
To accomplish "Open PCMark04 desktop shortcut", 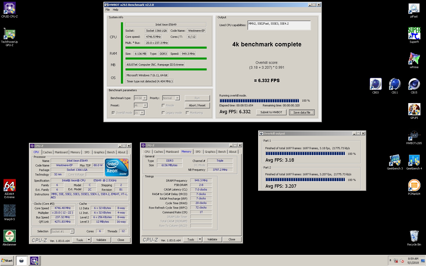I will click(x=414, y=187).
